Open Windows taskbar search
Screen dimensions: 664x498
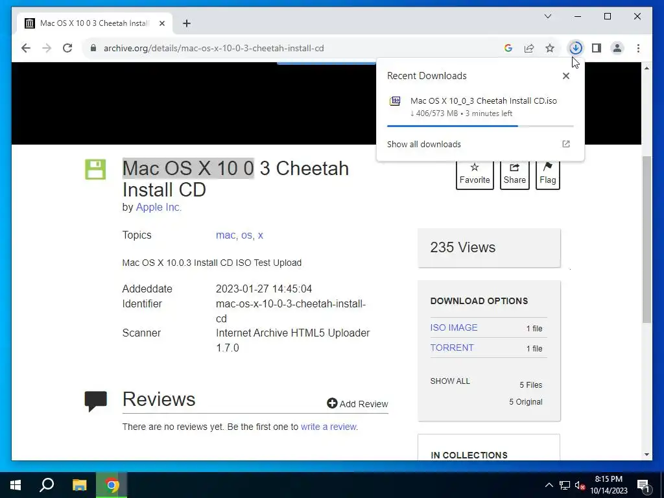[47, 485]
